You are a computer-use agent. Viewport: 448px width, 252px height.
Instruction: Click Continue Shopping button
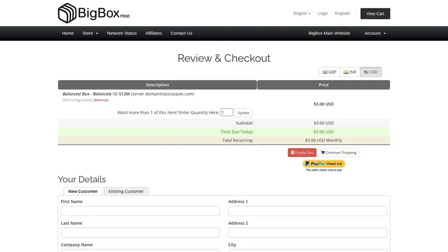tap(339, 153)
